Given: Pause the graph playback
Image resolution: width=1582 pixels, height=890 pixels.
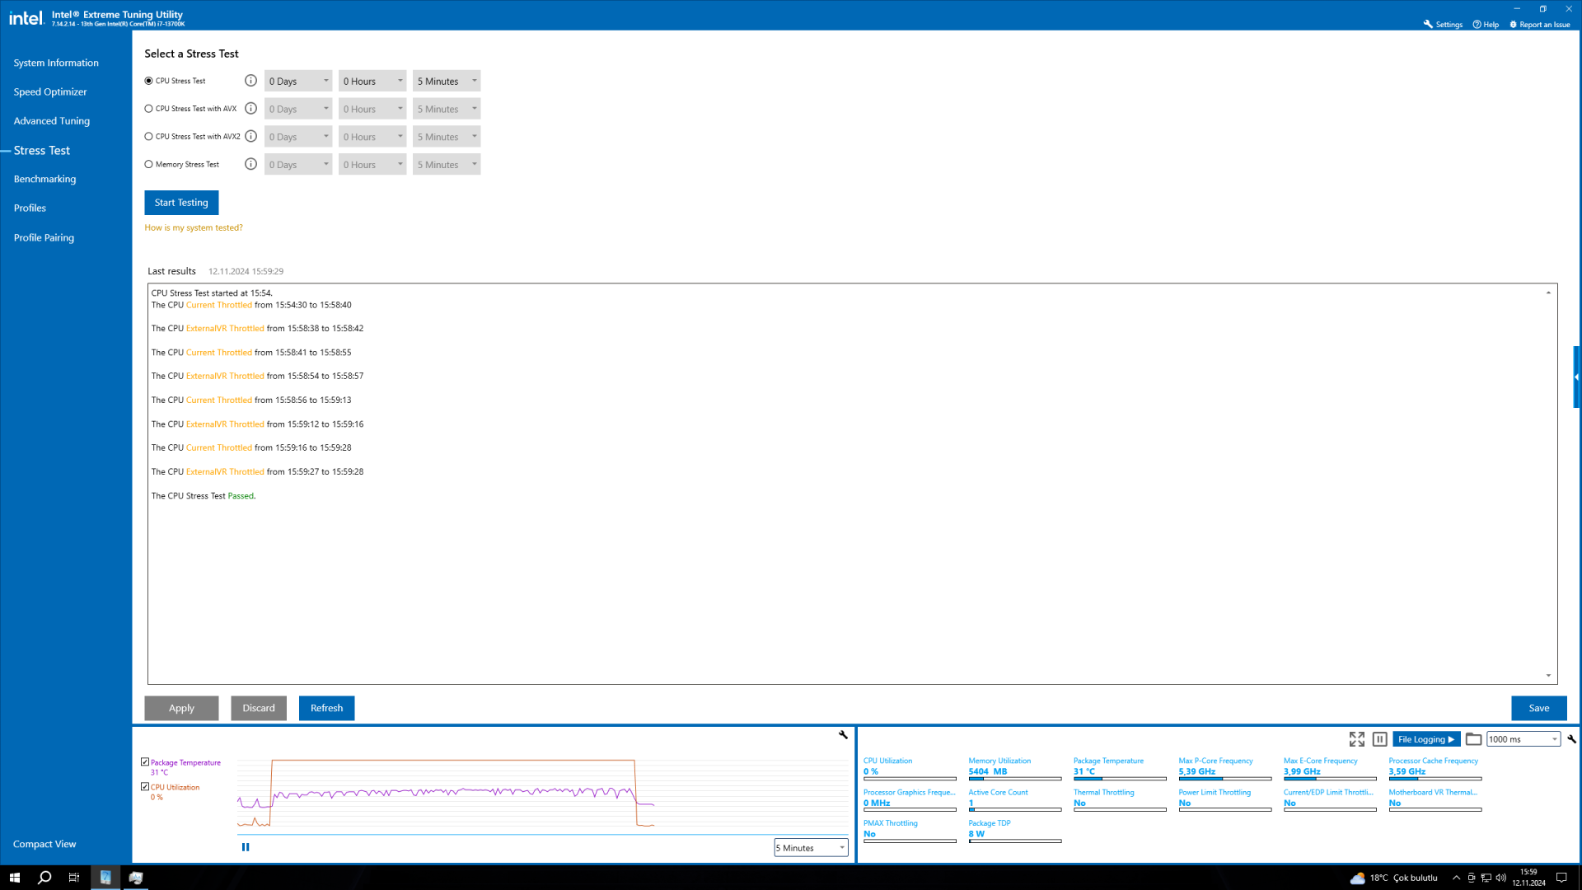Looking at the screenshot, I should (x=246, y=847).
